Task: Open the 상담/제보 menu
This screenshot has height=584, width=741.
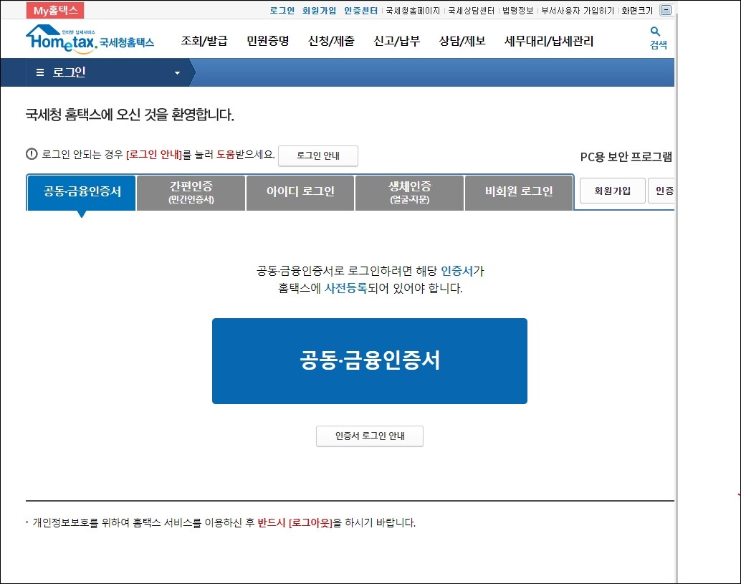Action: pyautogui.click(x=462, y=41)
